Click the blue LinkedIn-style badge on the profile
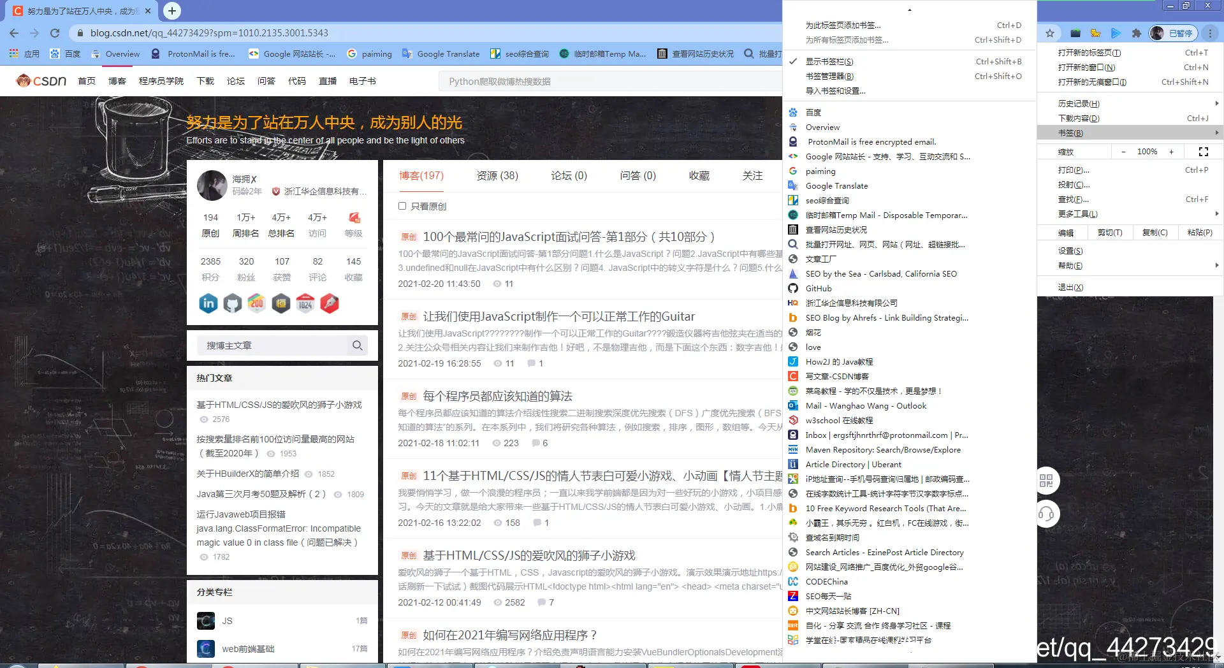 tap(208, 303)
